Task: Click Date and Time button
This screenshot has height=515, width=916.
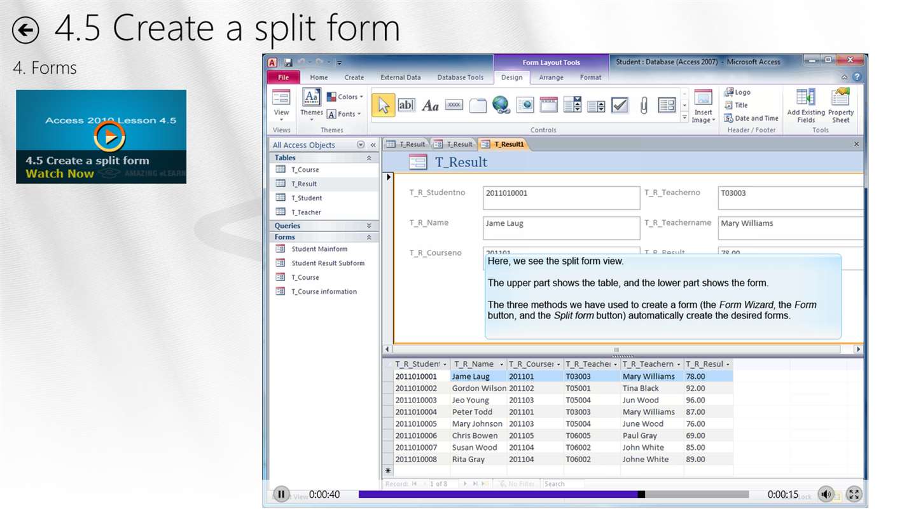Action: click(751, 118)
